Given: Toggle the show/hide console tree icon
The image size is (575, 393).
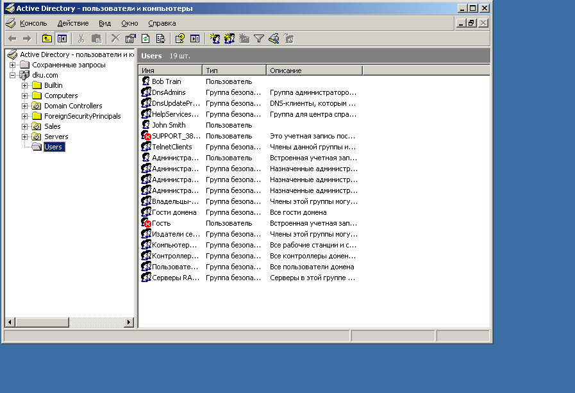Looking at the screenshot, I should pos(62,38).
